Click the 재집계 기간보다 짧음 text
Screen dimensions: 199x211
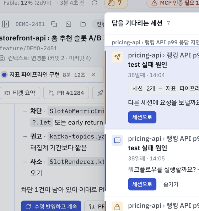(59, 148)
